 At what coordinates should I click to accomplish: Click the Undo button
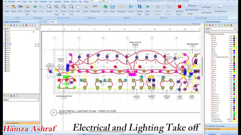tap(103, 1)
